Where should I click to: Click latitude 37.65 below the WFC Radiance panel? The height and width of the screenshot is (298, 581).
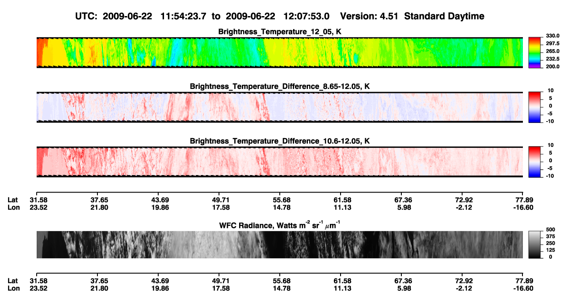(x=98, y=281)
